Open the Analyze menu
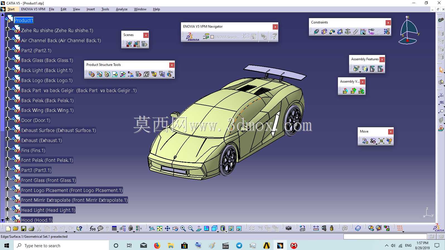 click(x=122, y=9)
